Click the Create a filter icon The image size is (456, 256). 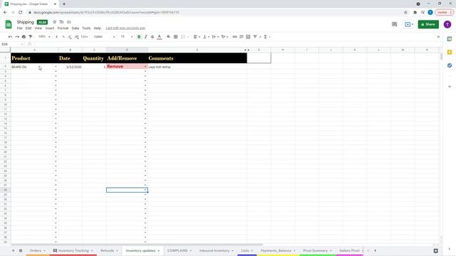point(255,37)
